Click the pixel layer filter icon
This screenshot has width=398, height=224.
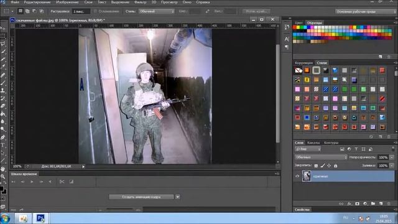342,149
